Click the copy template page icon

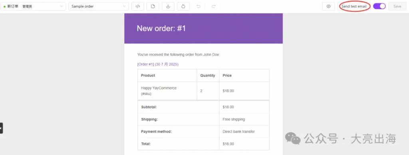pyautogui.click(x=153, y=6)
